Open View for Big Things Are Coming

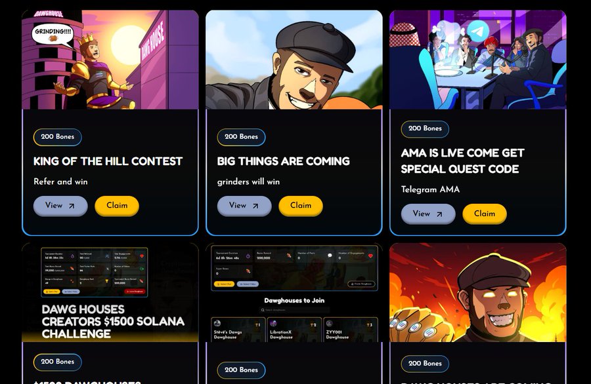click(x=244, y=206)
